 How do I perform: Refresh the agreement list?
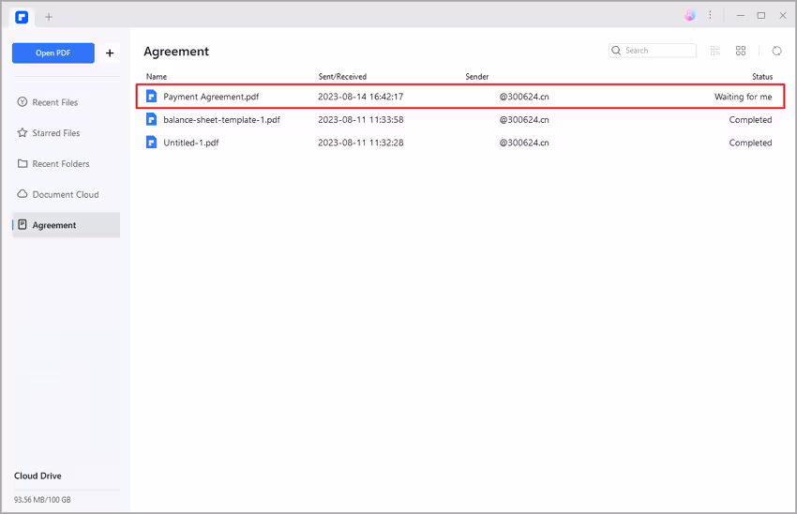click(776, 51)
